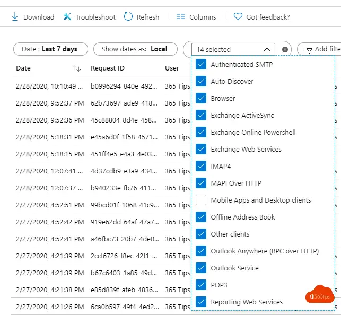Click the Columns list icon

(x=181, y=17)
